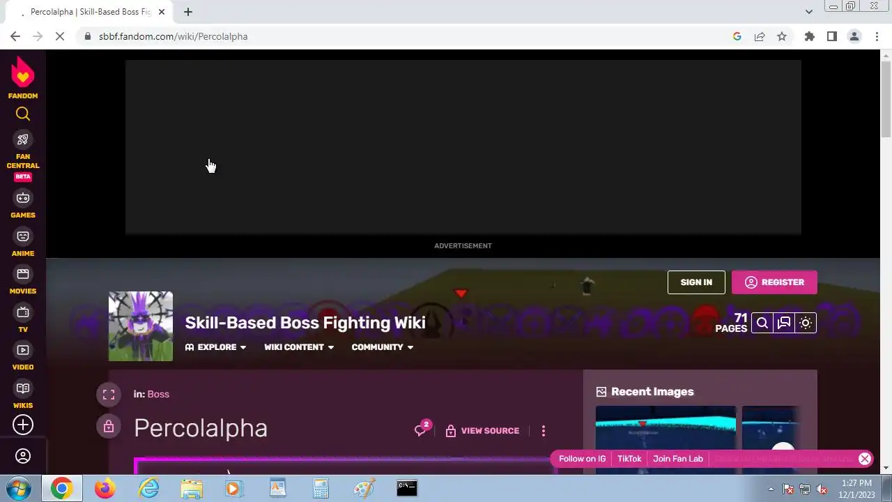Show hidden system tray icons

tap(771, 489)
